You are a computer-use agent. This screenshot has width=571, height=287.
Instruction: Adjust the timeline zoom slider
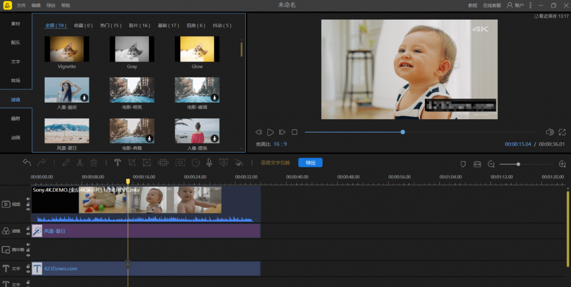pos(526,164)
